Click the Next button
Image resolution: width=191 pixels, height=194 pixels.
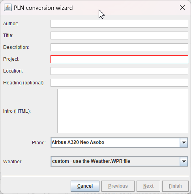tap(148, 186)
